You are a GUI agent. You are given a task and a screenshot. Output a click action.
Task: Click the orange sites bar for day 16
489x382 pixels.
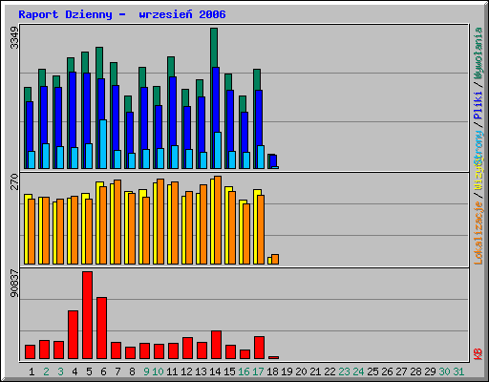tap(246, 234)
